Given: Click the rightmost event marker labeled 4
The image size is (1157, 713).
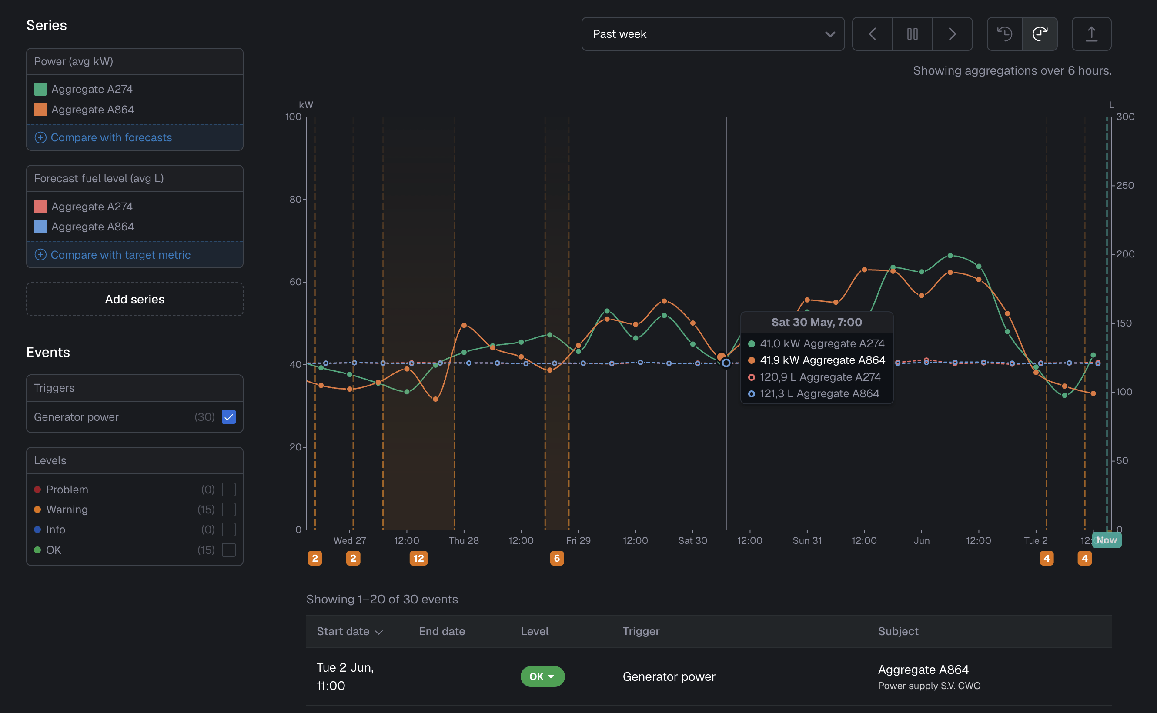Looking at the screenshot, I should (1085, 558).
